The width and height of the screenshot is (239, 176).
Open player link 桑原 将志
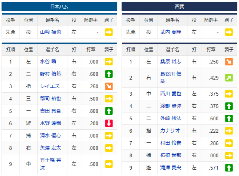point(171,62)
